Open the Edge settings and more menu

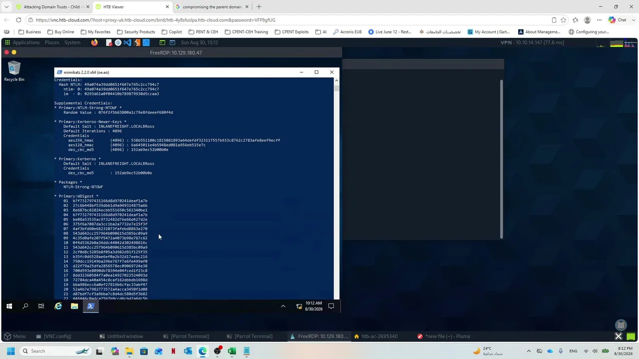(599, 20)
